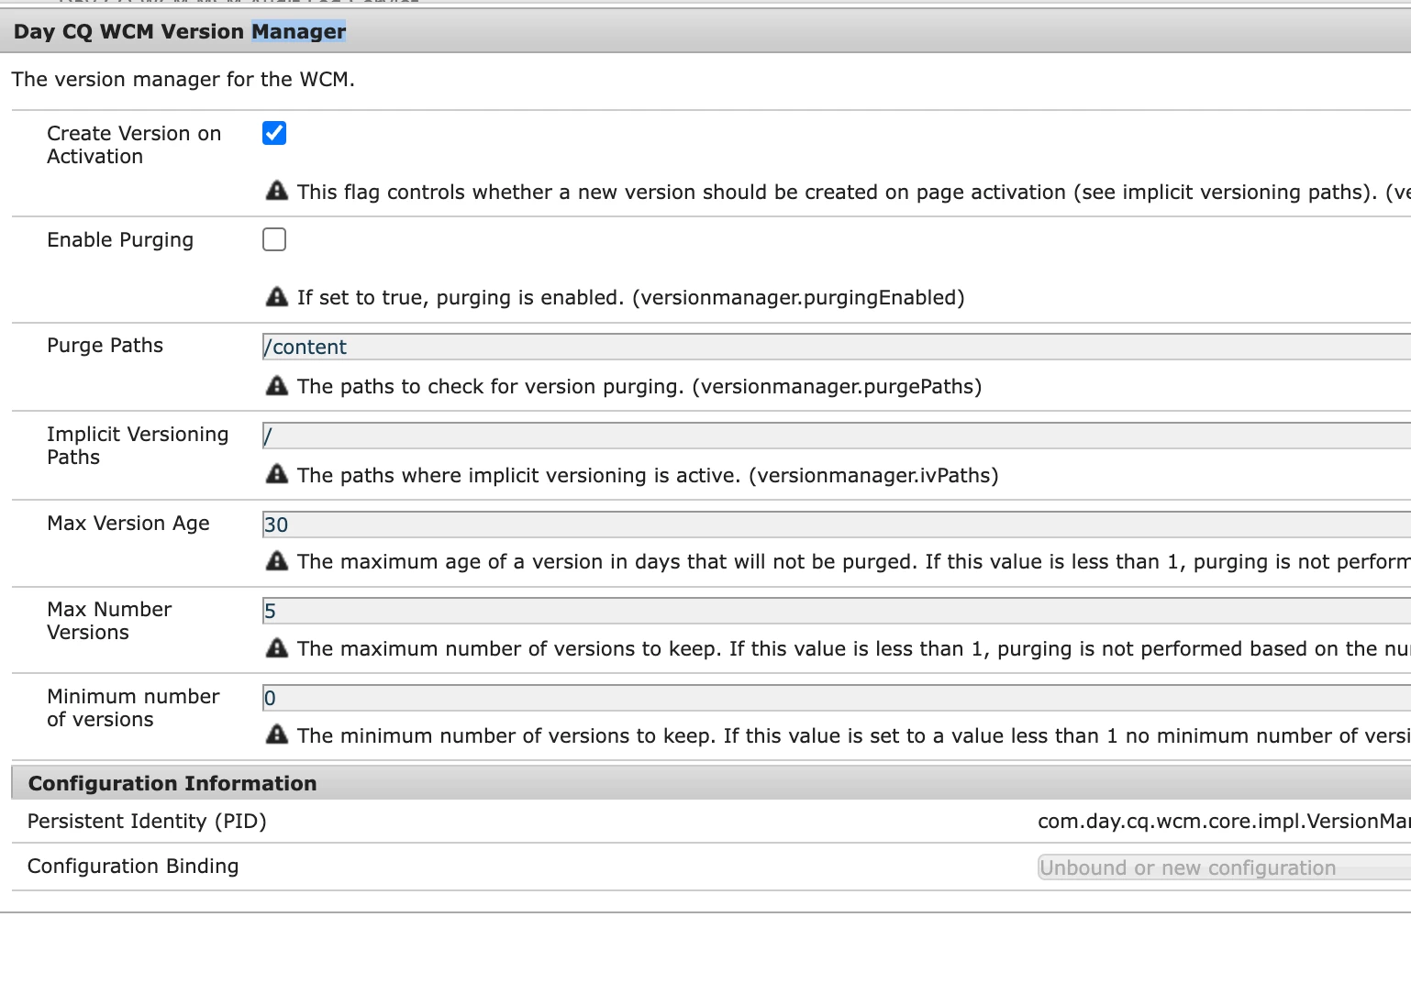Click the Purge Paths input field
Screen dimensions: 1411x983
coord(837,347)
